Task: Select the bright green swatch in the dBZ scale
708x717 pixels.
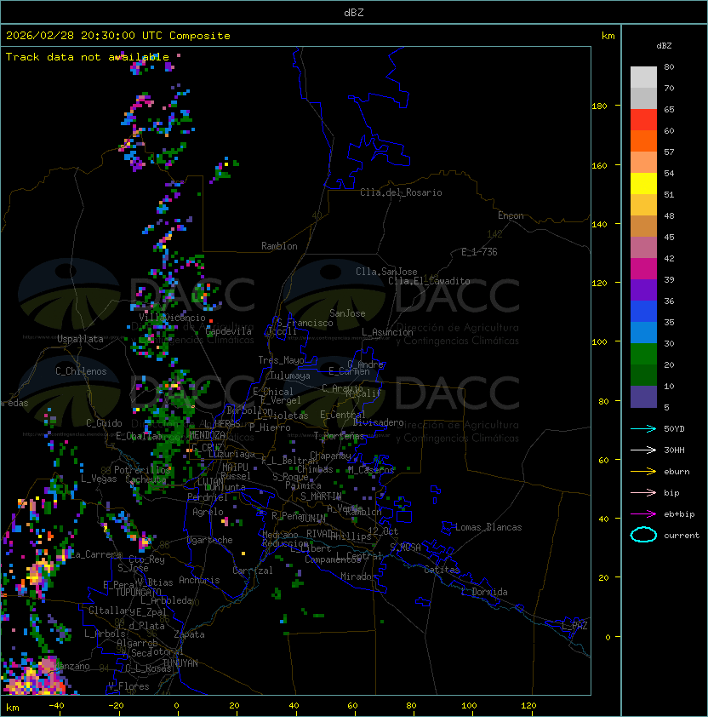Action: click(643, 354)
